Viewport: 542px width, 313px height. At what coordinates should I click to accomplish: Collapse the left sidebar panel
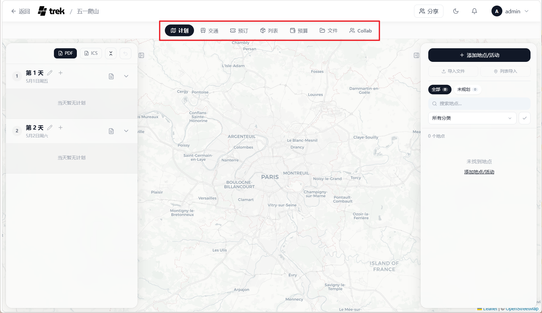141,55
